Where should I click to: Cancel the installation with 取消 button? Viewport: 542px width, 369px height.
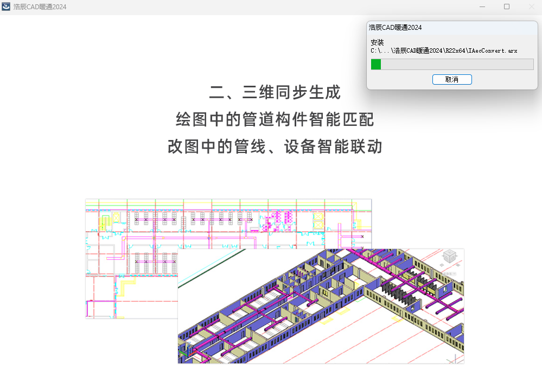(452, 80)
